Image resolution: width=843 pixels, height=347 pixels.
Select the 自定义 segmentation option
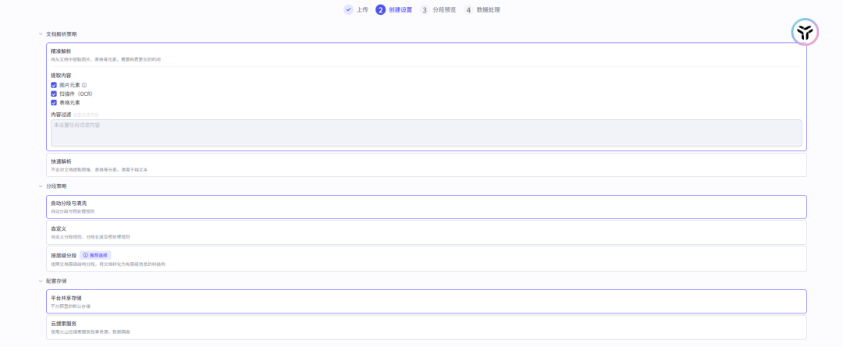[x=426, y=232]
